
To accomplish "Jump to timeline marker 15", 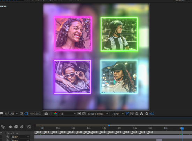I will pyautogui.click(x=54, y=132).
